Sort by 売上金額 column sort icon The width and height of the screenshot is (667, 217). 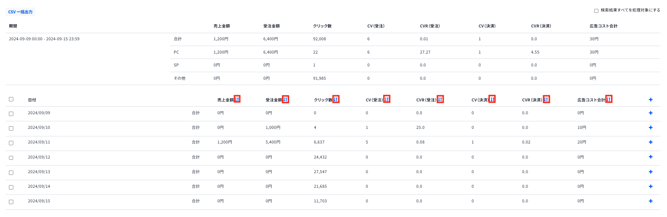(237, 99)
